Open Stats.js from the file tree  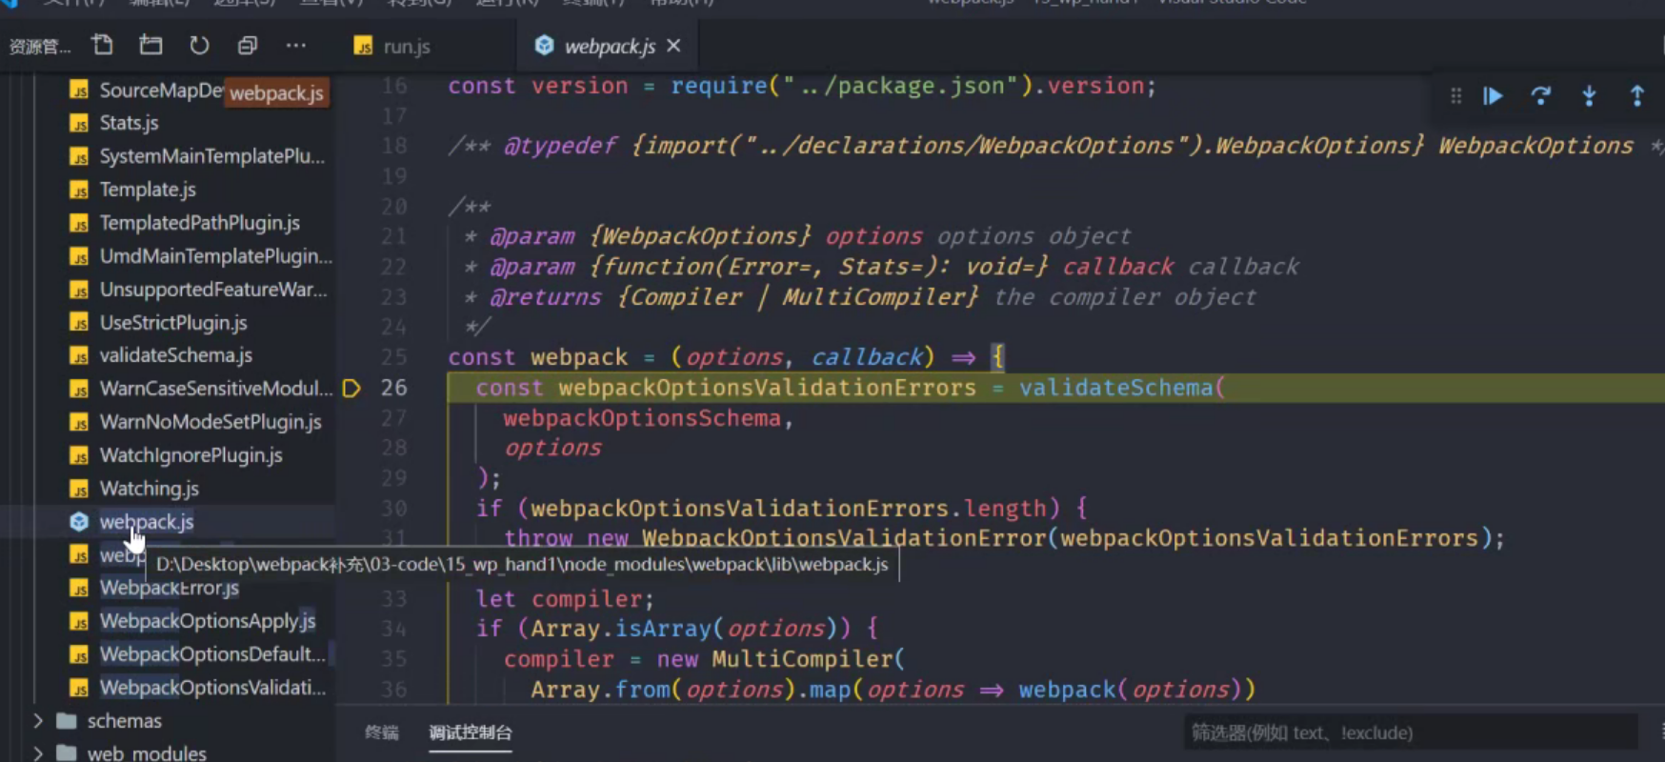click(129, 123)
